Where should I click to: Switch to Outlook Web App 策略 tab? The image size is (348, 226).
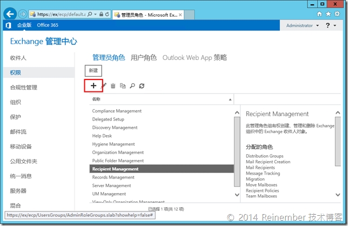pyautogui.click(x=195, y=58)
